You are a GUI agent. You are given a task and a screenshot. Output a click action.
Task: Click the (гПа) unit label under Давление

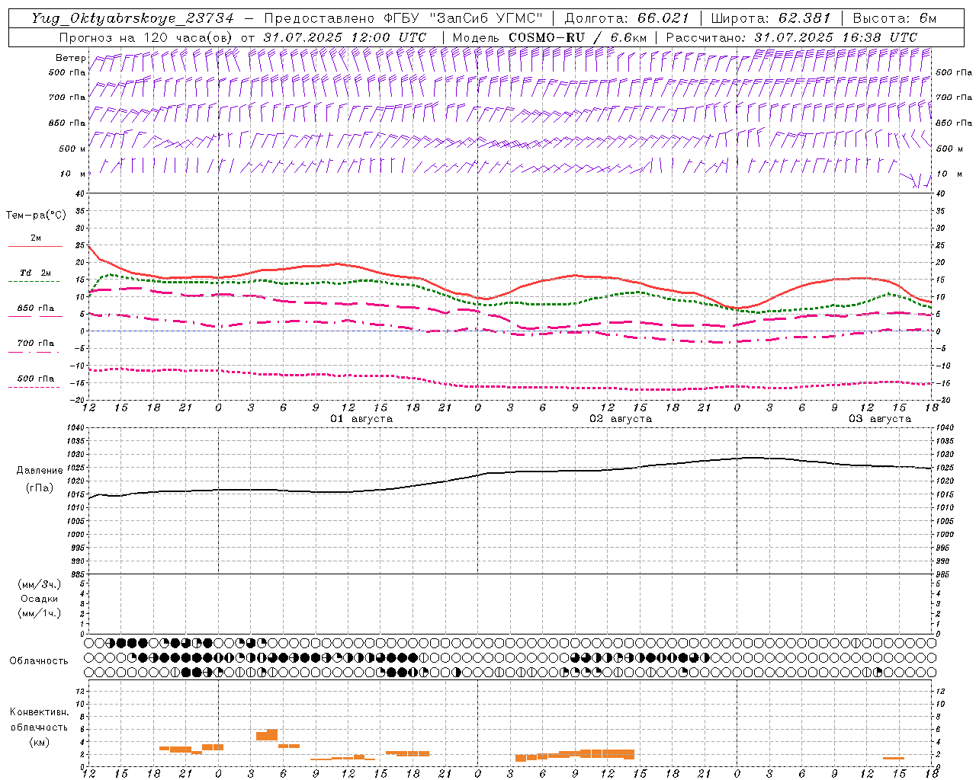tap(40, 487)
